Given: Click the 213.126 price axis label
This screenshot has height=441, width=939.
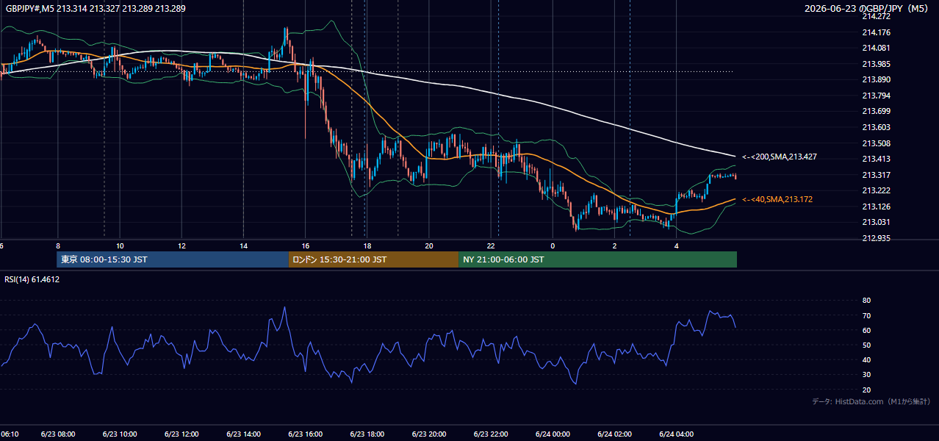Looking at the screenshot, I should 876,207.
